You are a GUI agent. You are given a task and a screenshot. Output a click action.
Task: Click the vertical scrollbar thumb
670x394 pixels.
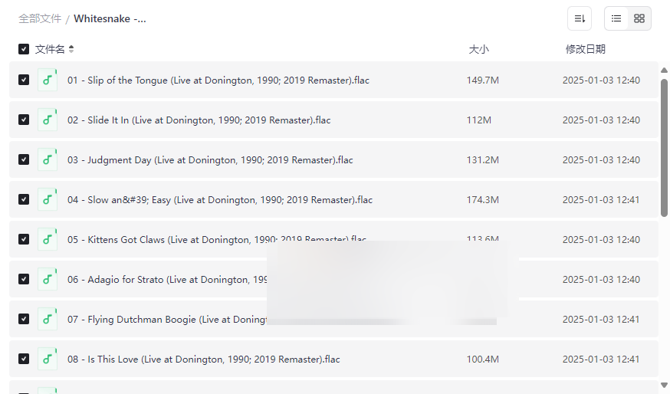(x=664, y=146)
